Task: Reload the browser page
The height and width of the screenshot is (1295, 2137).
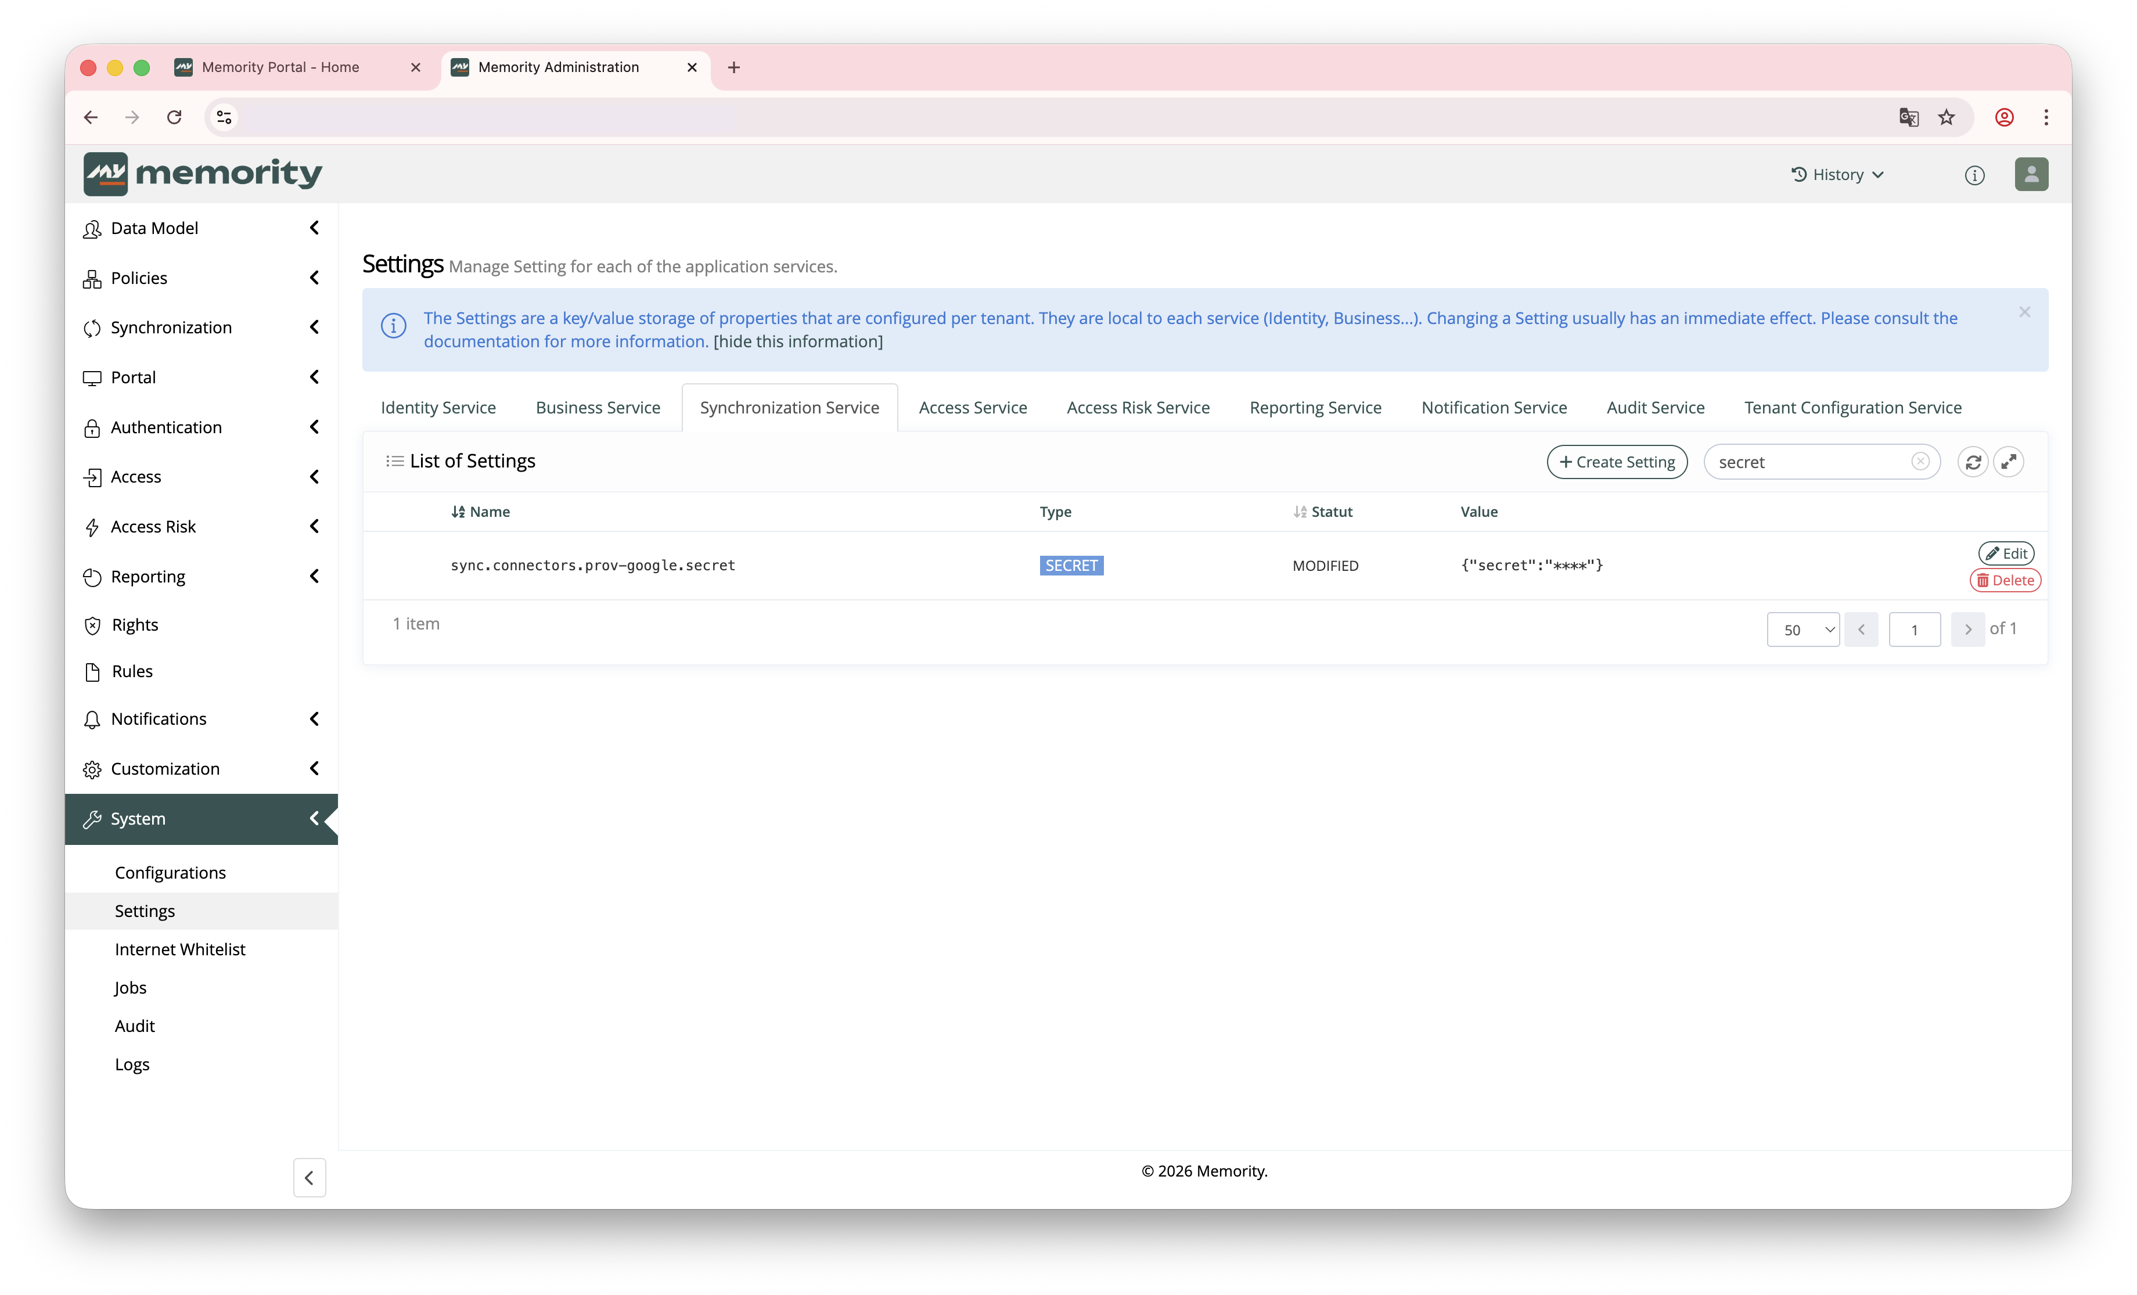Action: point(174,117)
